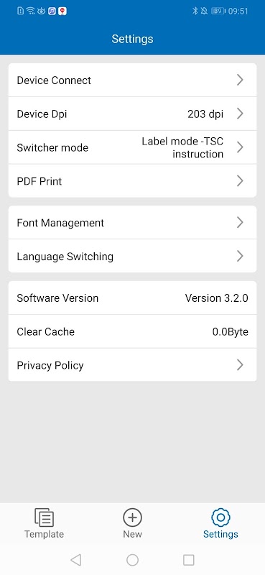Tap the Template stacked-pages icon
The image size is (265, 575).
[x=45, y=517]
